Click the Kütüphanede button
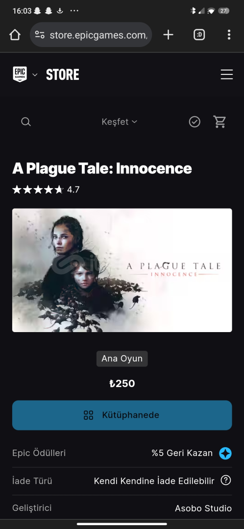The width and height of the screenshot is (244, 529). point(122,415)
